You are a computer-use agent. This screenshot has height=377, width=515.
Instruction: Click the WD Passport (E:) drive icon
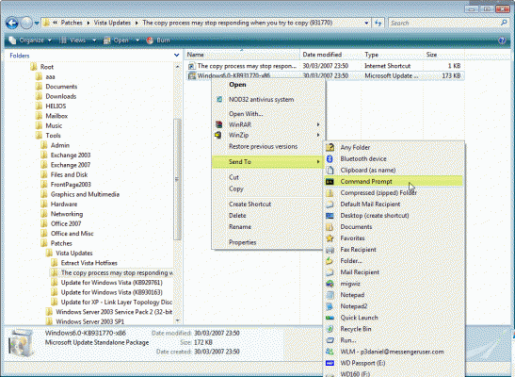pyautogui.click(x=330, y=363)
